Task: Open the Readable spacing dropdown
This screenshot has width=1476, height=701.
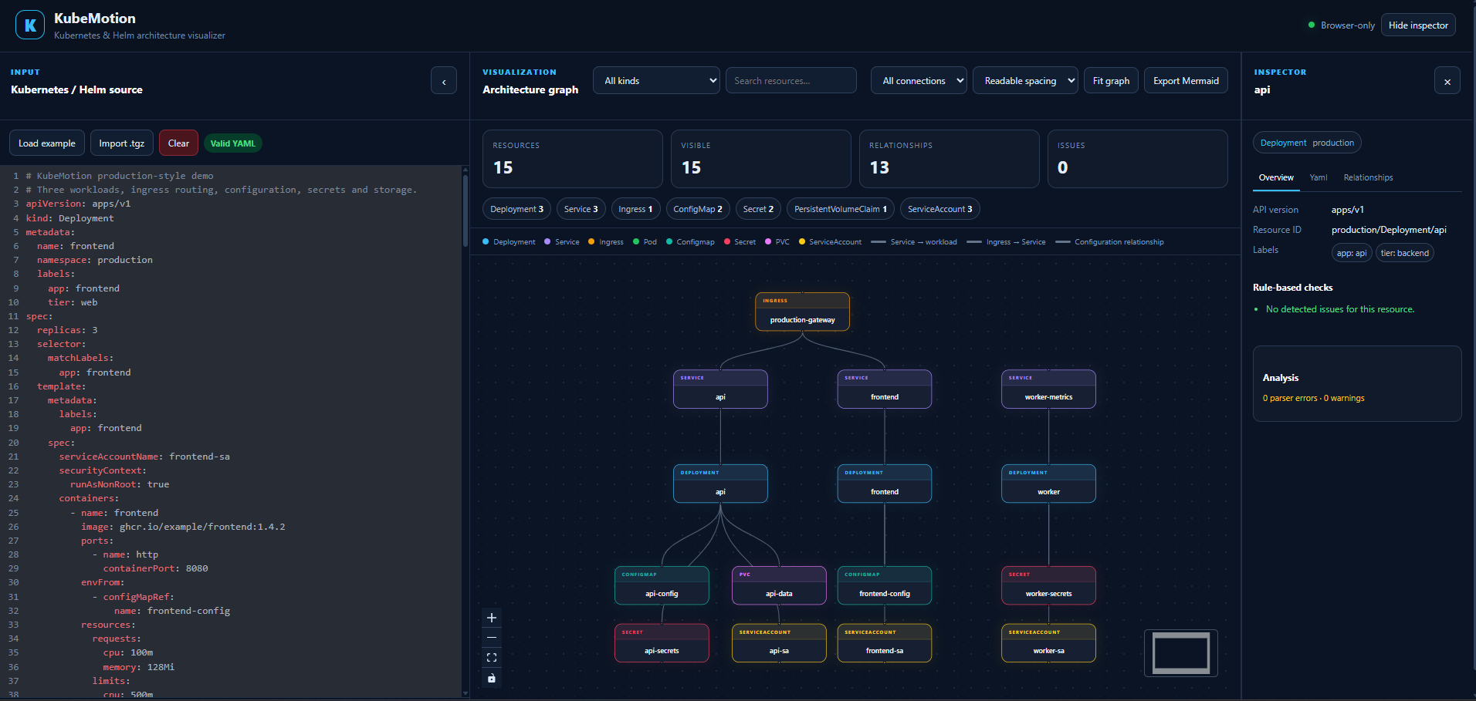Action: tap(1026, 80)
